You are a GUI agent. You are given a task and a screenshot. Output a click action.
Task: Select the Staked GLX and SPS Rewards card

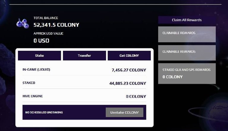pyautogui.click(x=187, y=73)
